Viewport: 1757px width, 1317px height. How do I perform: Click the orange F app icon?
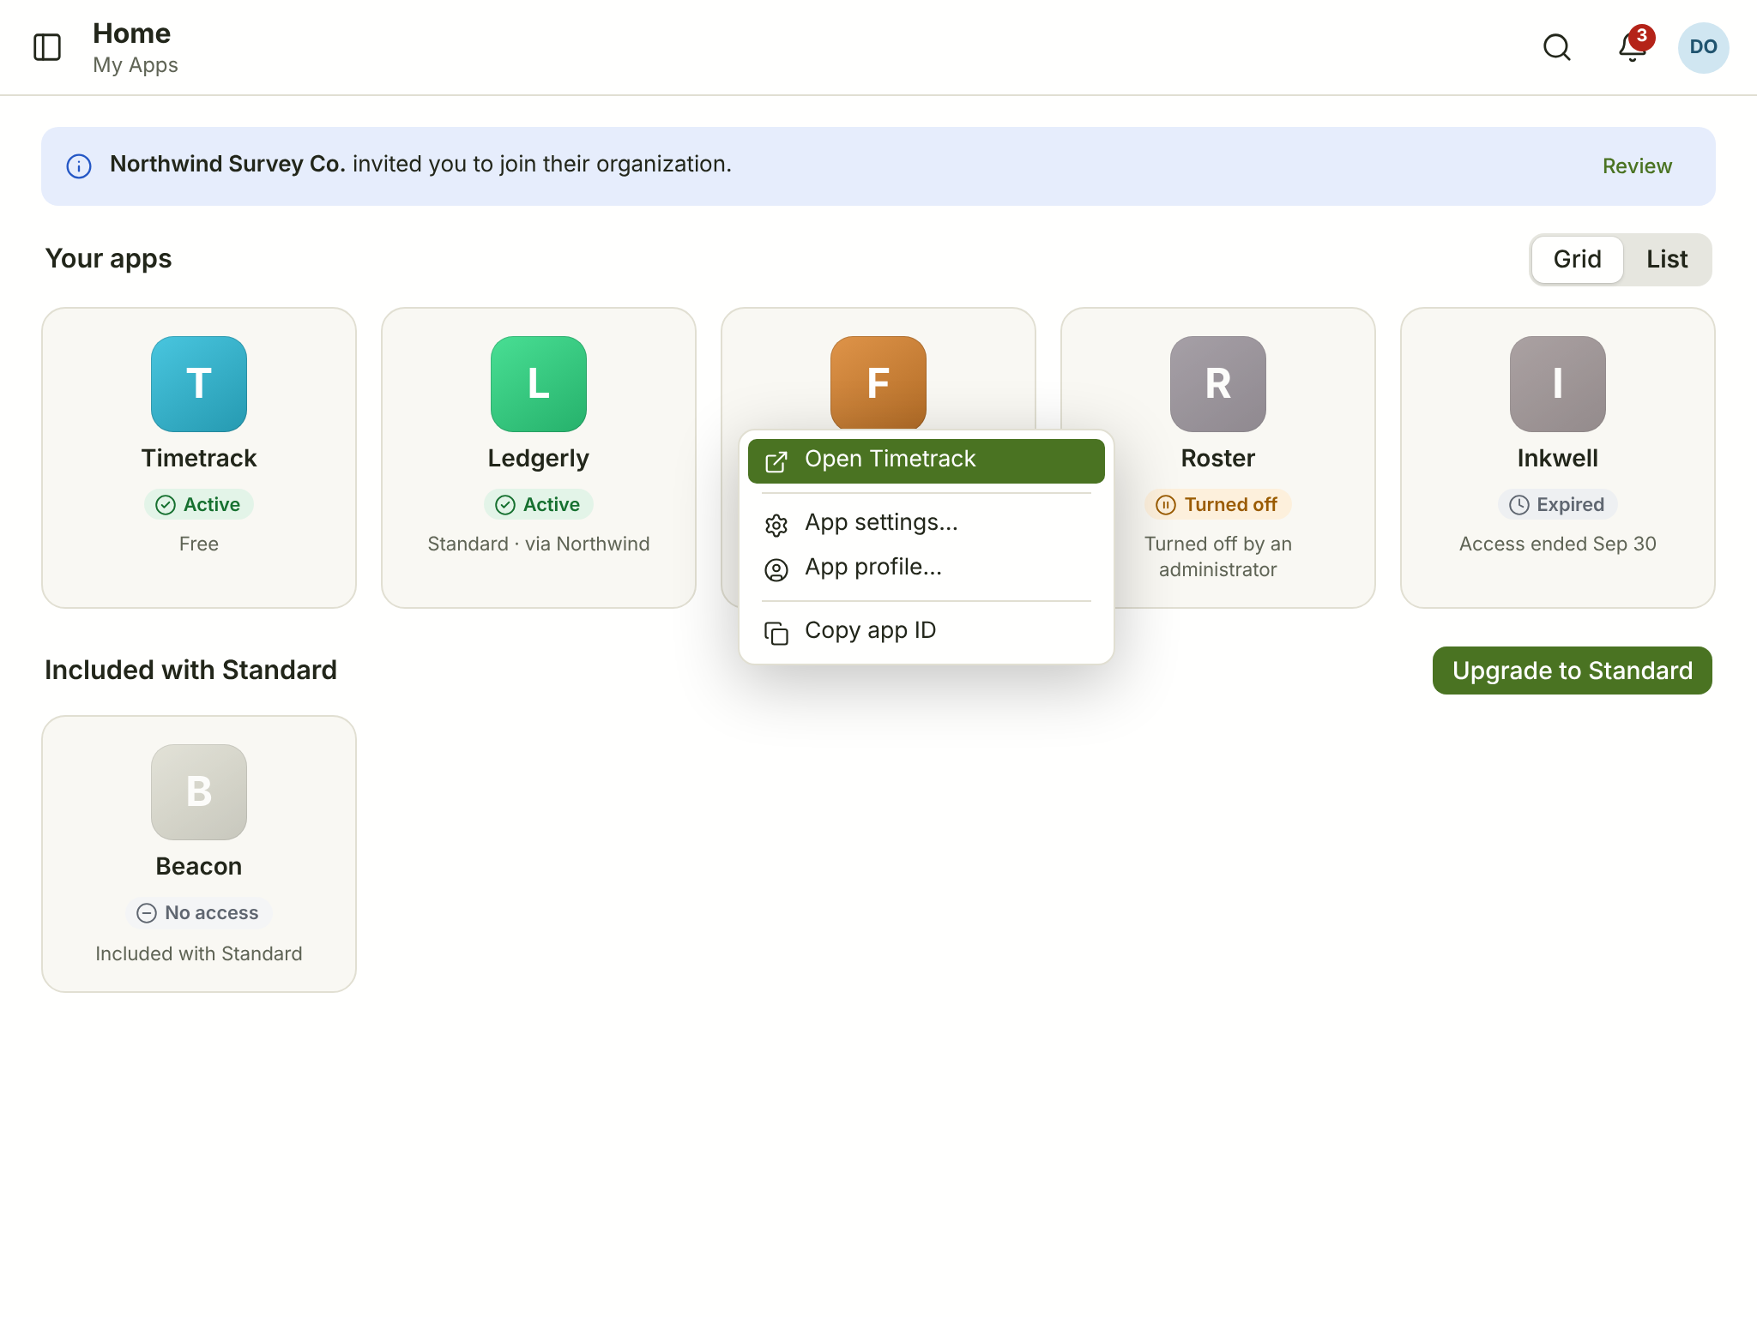(x=878, y=382)
